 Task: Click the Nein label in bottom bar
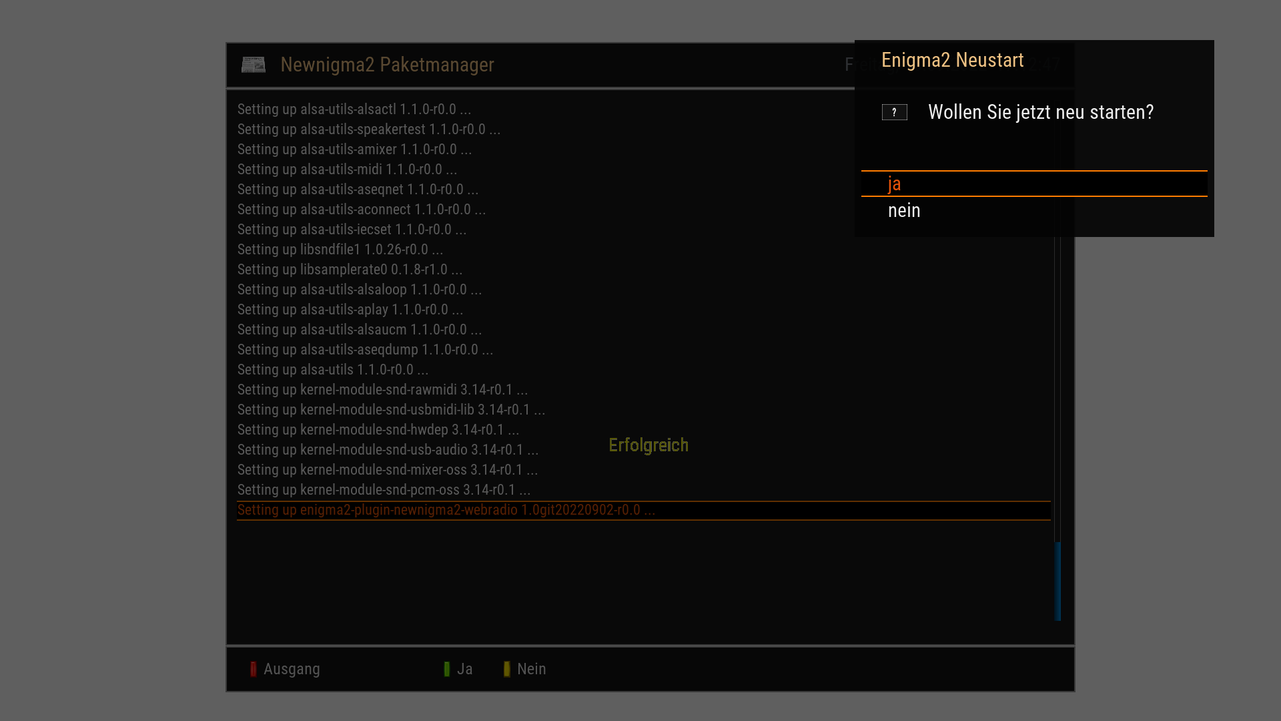[x=531, y=669]
